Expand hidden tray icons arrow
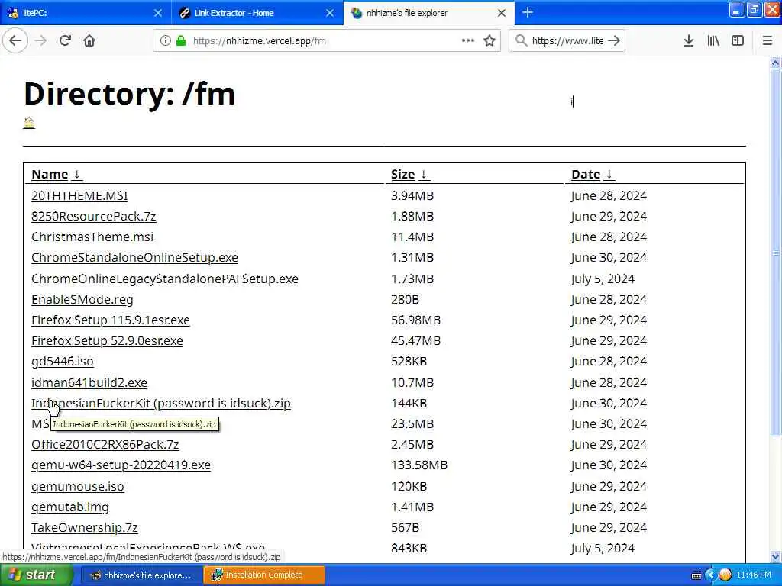The image size is (782, 586). pos(710,575)
